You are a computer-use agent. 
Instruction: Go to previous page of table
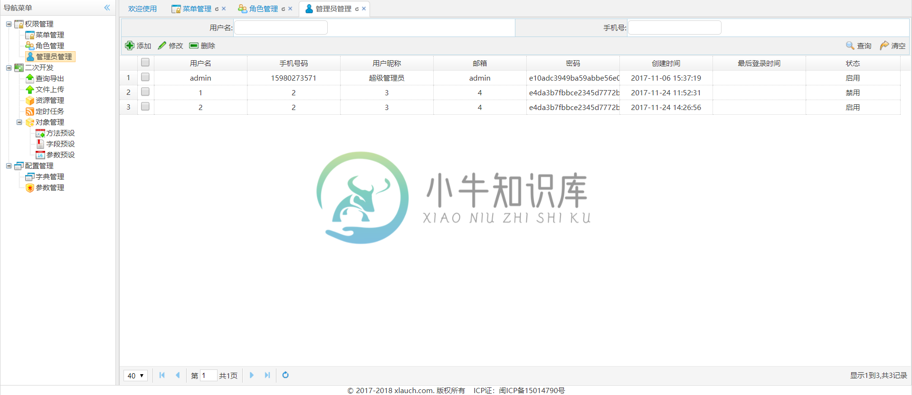(x=178, y=375)
